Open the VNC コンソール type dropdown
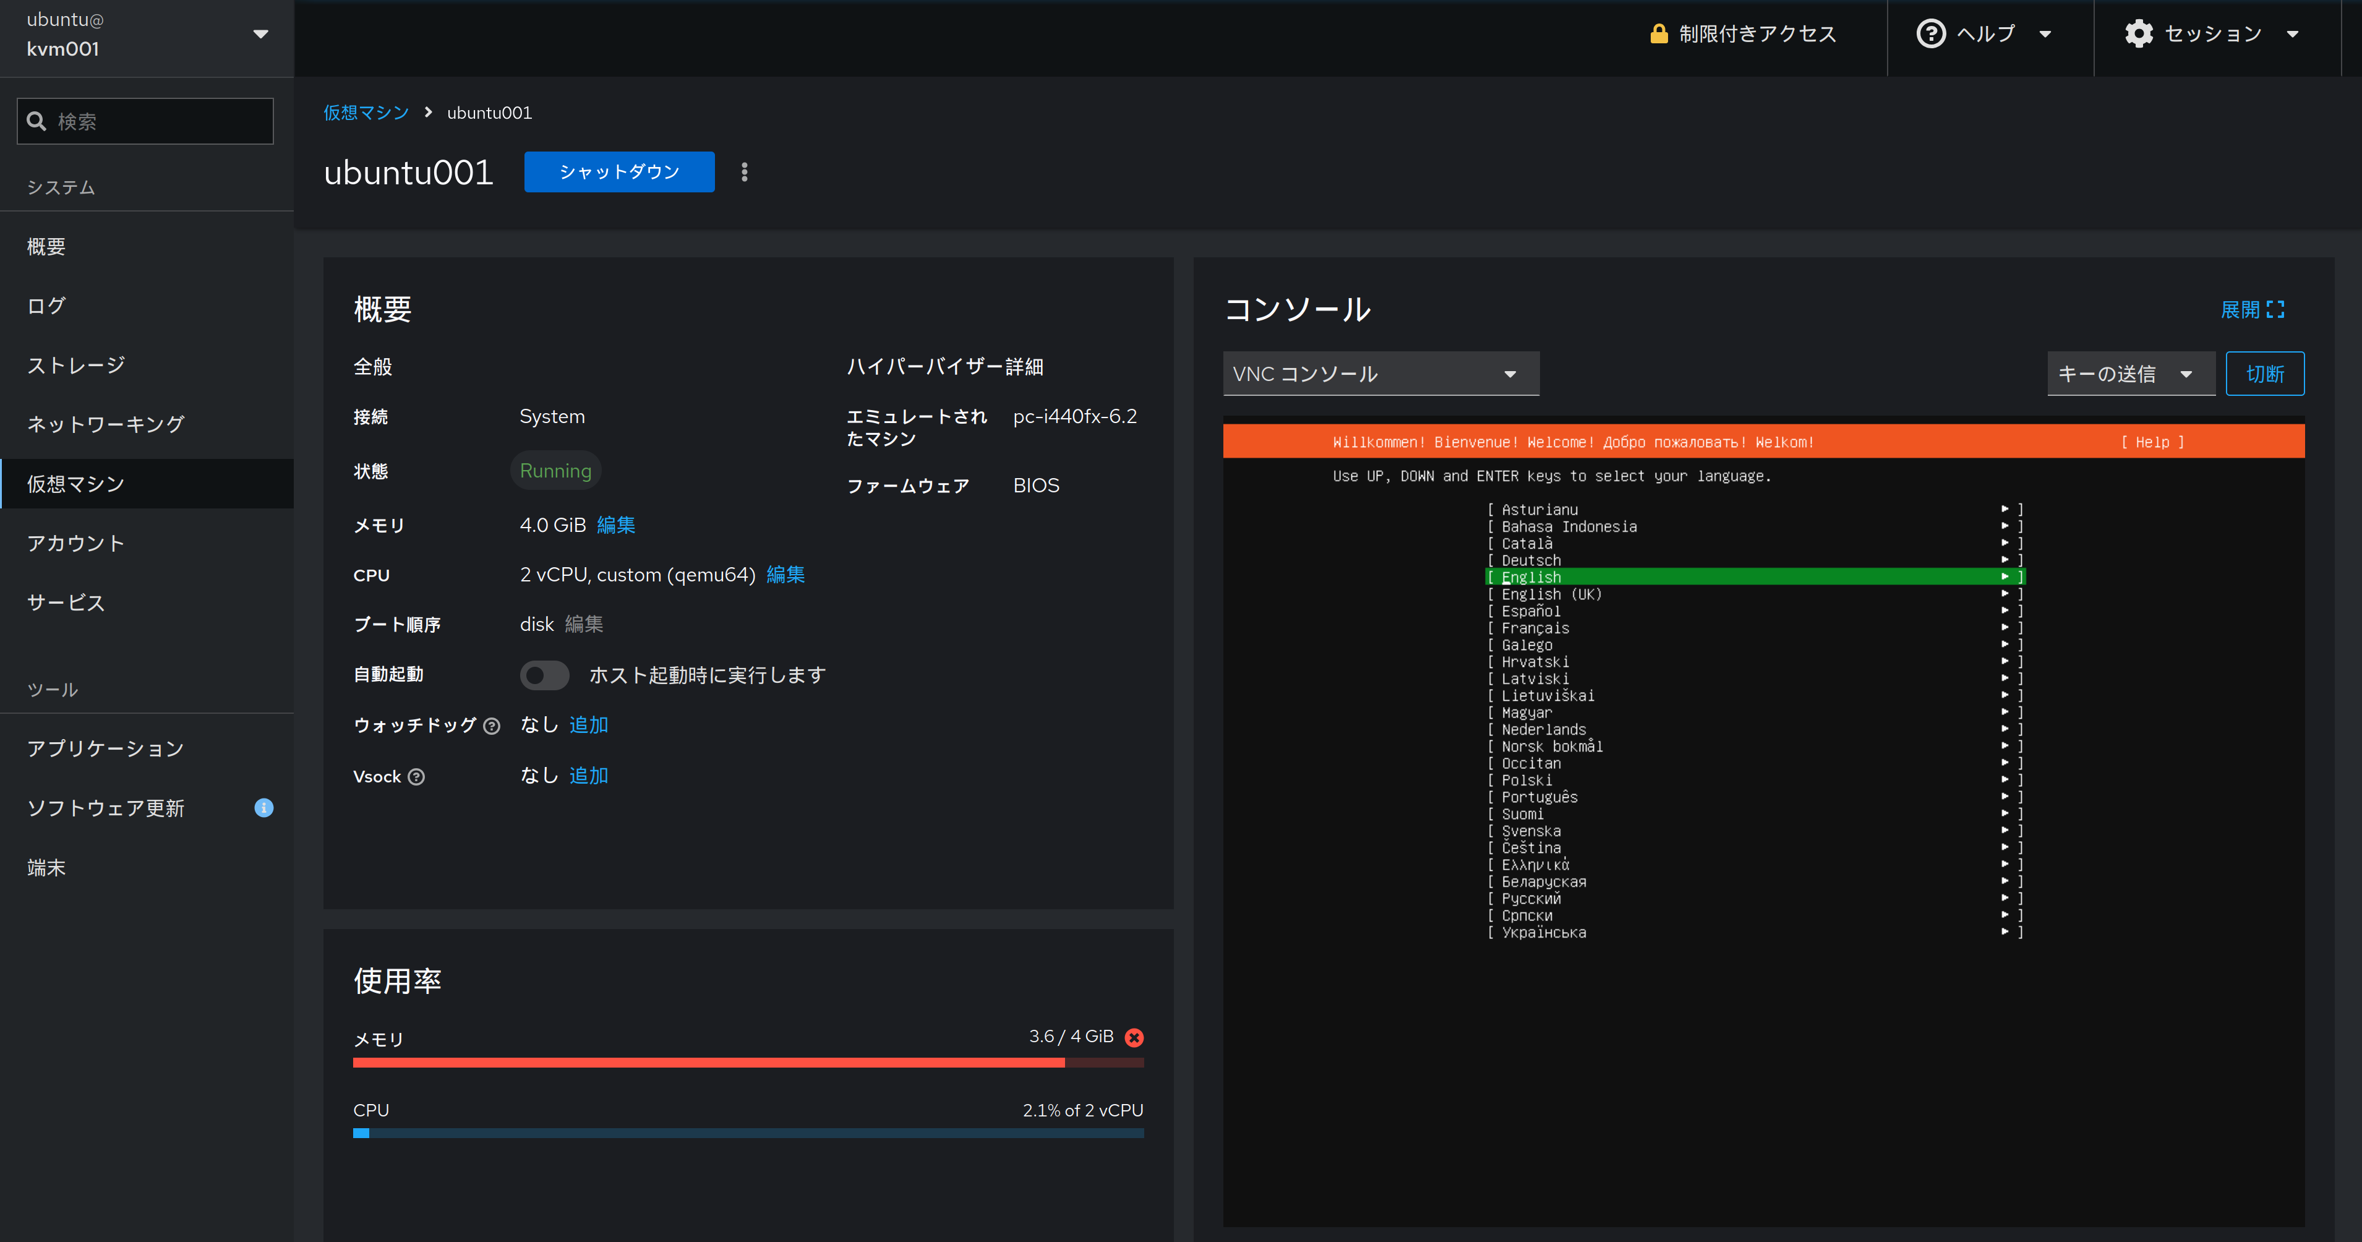Viewport: 2362px width, 1242px height. click(x=1381, y=374)
